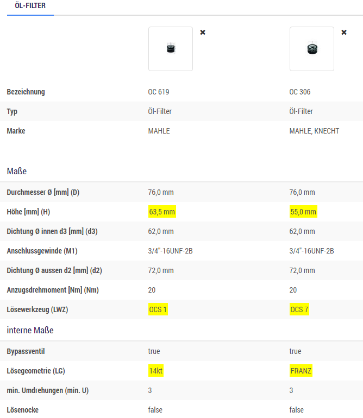Select the highlighted 55,0 mm height value
Screen dimensions: 363x418
tap(303, 212)
